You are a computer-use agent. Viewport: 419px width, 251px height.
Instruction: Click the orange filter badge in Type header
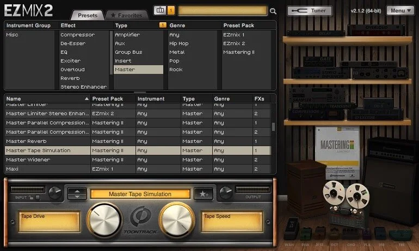[x=163, y=25]
